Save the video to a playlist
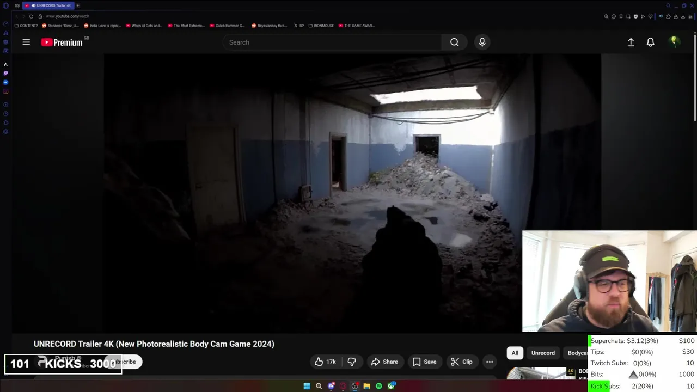Viewport: 697px width, 392px height. click(424, 362)
